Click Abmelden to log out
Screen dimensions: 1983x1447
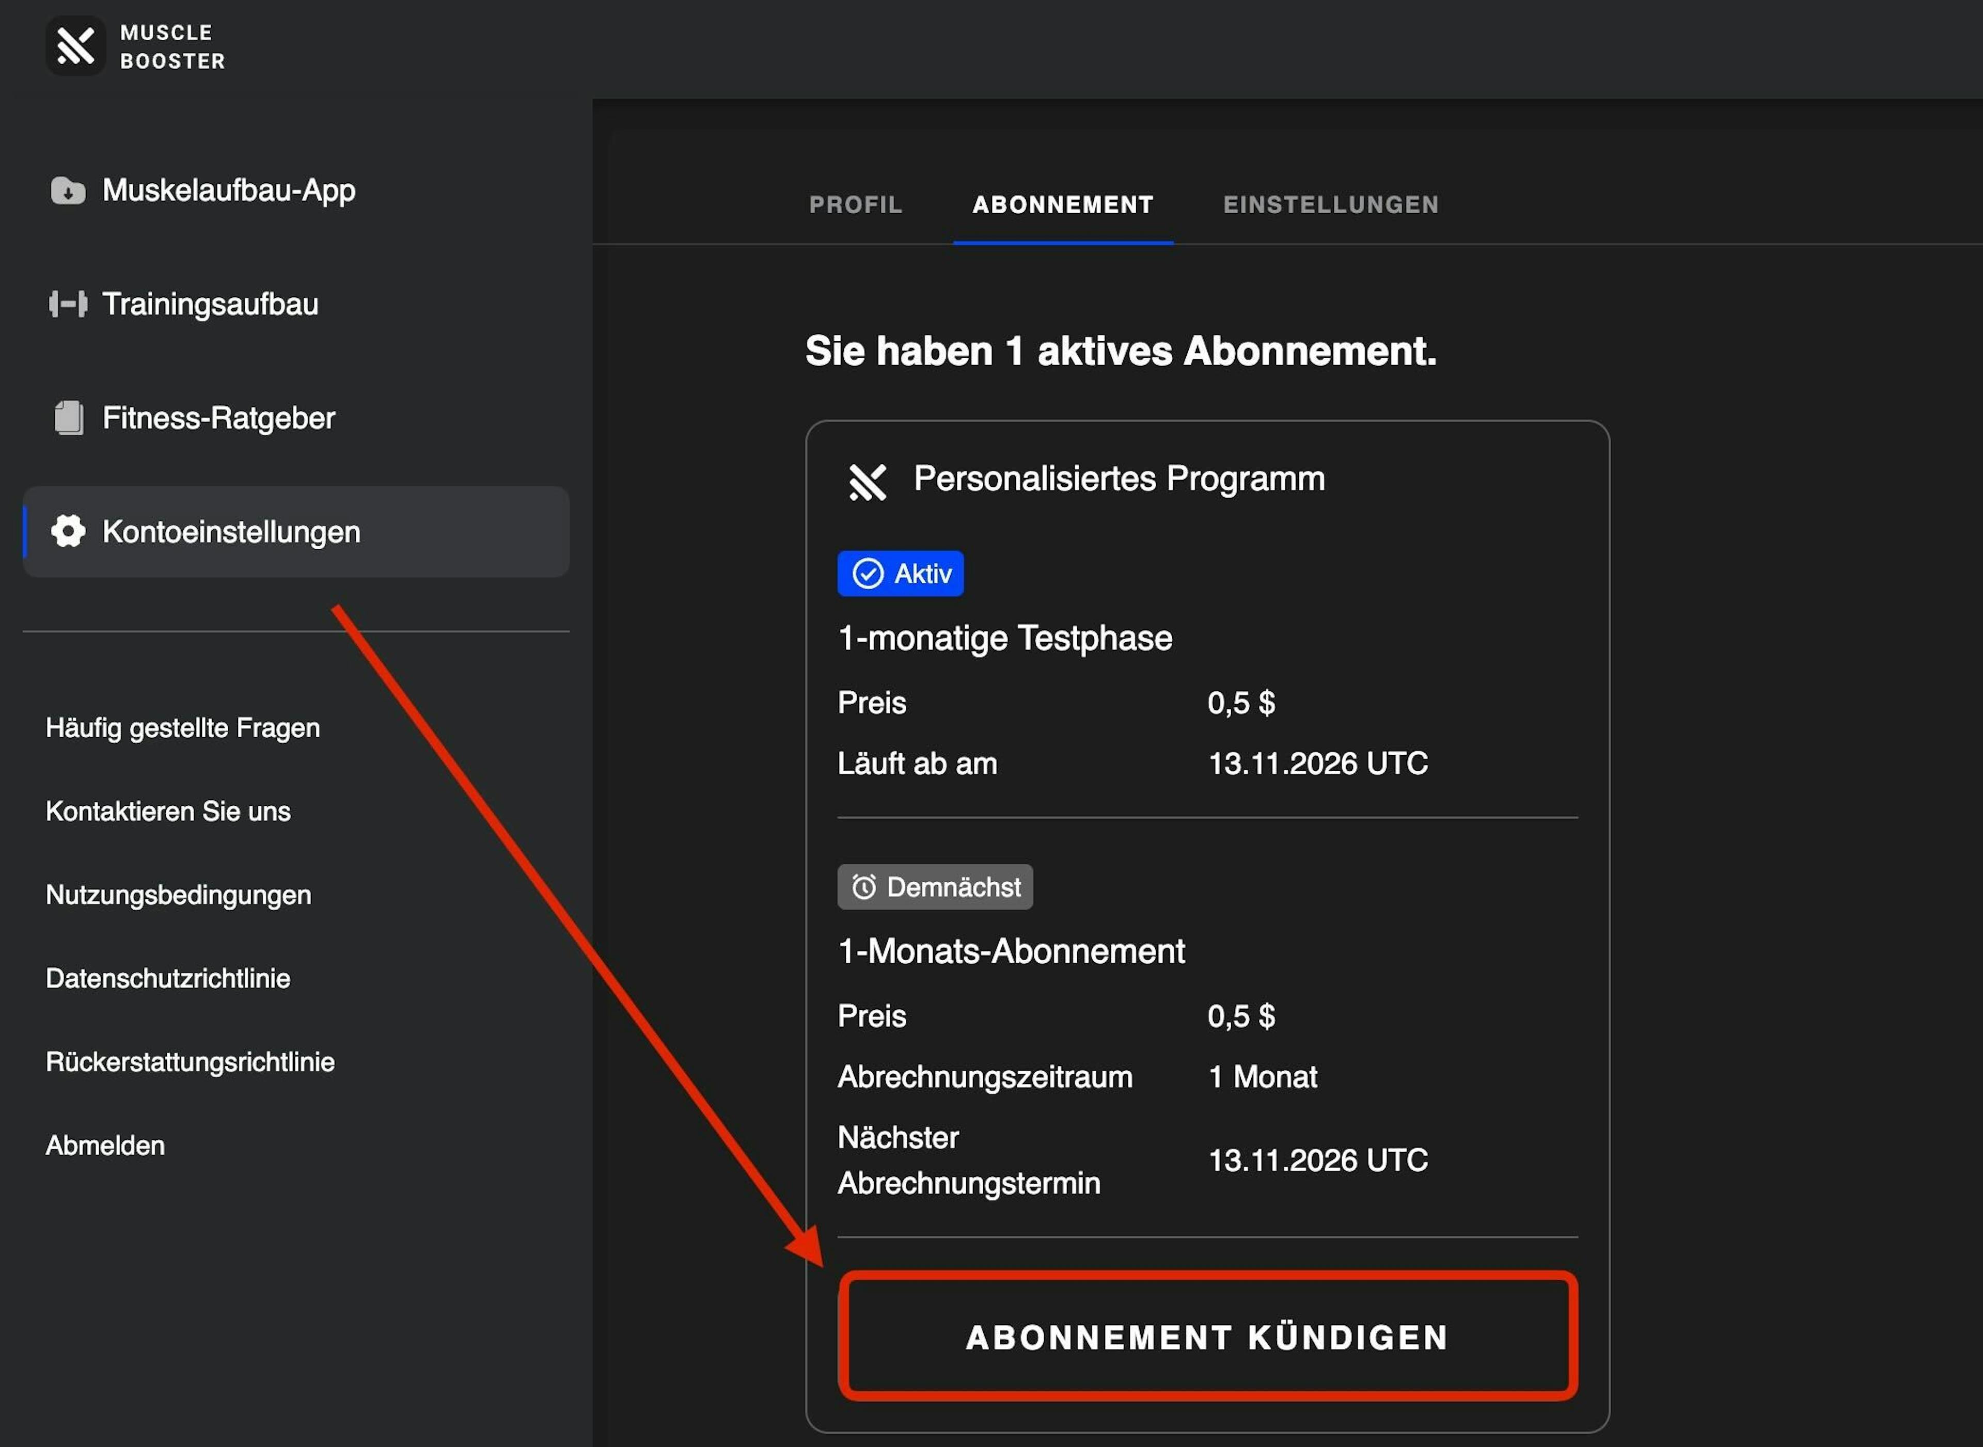click(105, 1145)
